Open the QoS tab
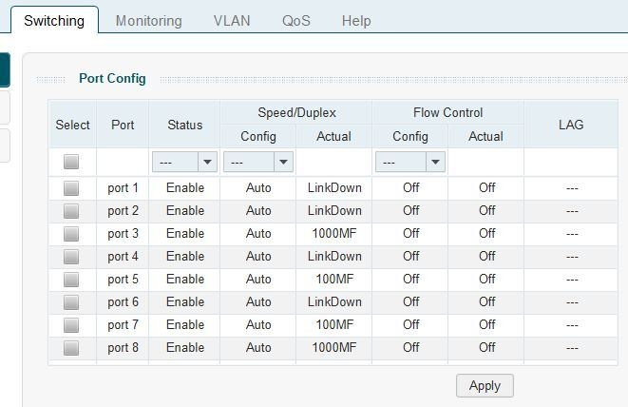 [296, 20]
